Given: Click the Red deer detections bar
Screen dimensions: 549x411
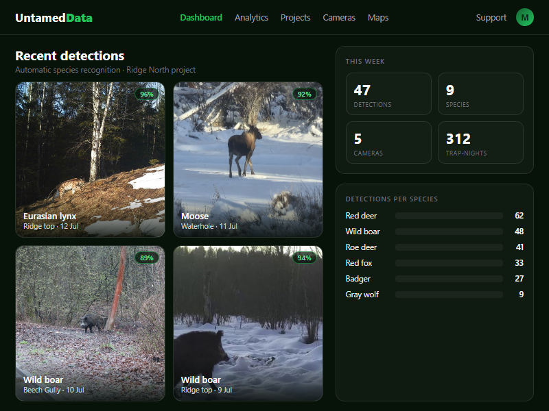Looking at the screenshot, I should pos(449,216).
